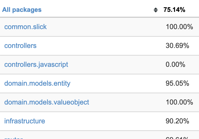Click the 30.69% coverage value

click(177, 46)
